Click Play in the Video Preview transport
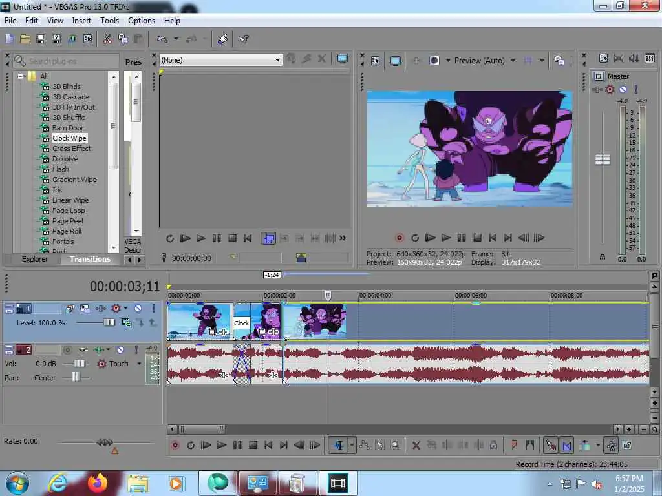Viewport: 662px width, 496px height. pyautogui.click(x=446, y=238)
